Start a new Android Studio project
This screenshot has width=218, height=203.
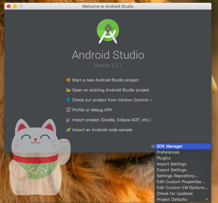[x=105, y=80]
